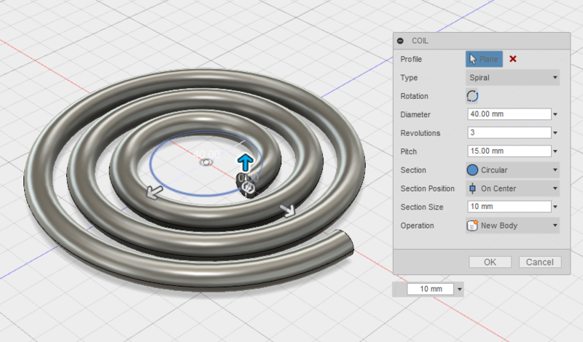Click the floating 10 mm value input
Viewport: 583px width, 342px height.
pyautogui.click(x=431, y=289)
